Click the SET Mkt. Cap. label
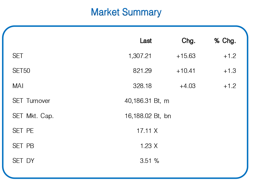 [33, 116]
